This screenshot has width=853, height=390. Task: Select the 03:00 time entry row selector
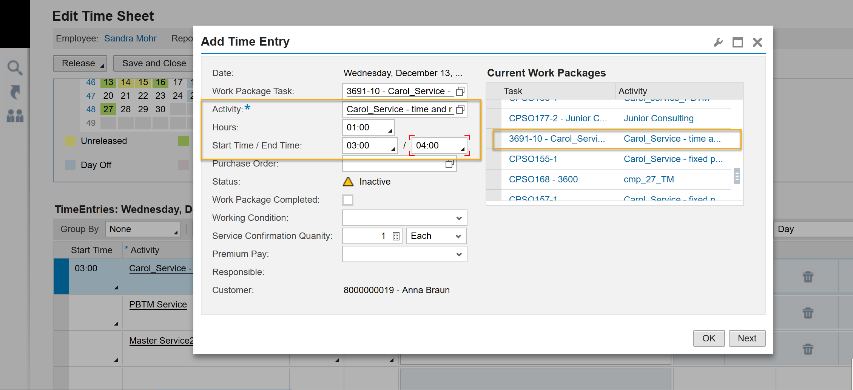click(x=61, y=276)
